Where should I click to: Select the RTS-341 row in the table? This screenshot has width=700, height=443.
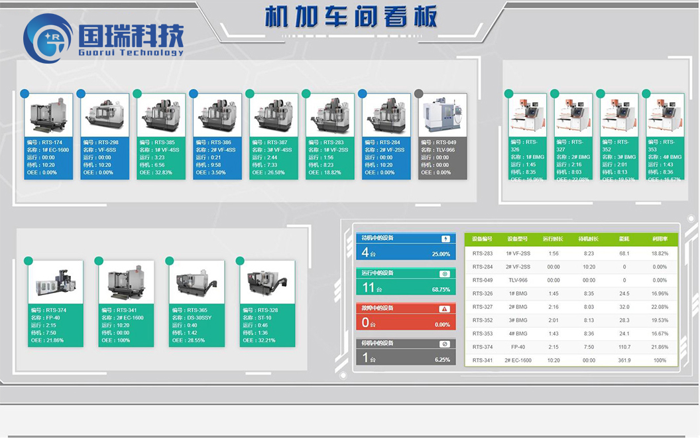(x=571, y=360)
